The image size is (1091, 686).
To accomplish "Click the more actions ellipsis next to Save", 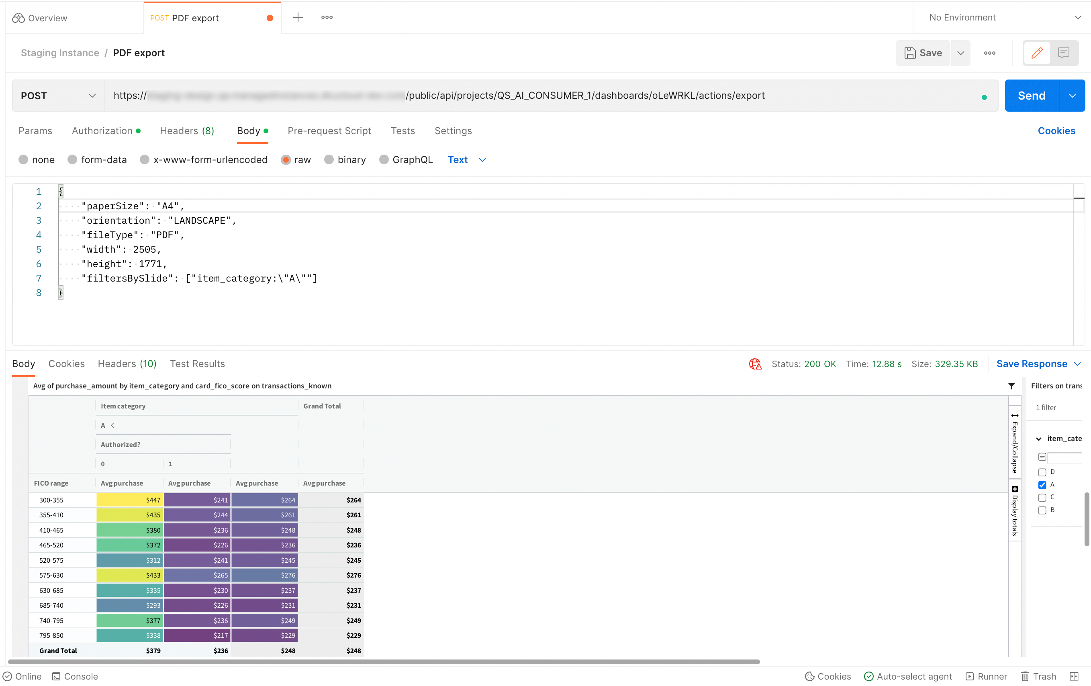I will pyautogui.click(x=989, y=53).
